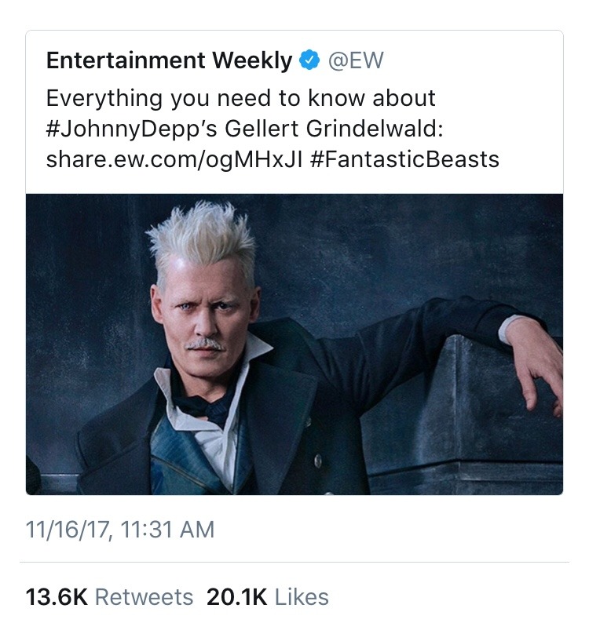589x623 pixels.
Task: Open the tweet's photo of the white-haired man
Action: coord(294,344)
